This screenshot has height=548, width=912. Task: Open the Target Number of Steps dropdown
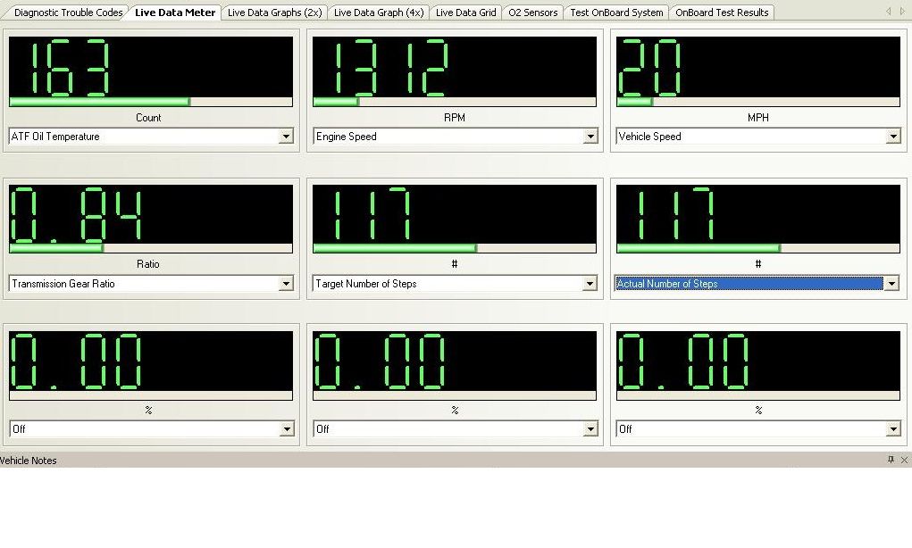pyautogui.click(x=590, y=284)
